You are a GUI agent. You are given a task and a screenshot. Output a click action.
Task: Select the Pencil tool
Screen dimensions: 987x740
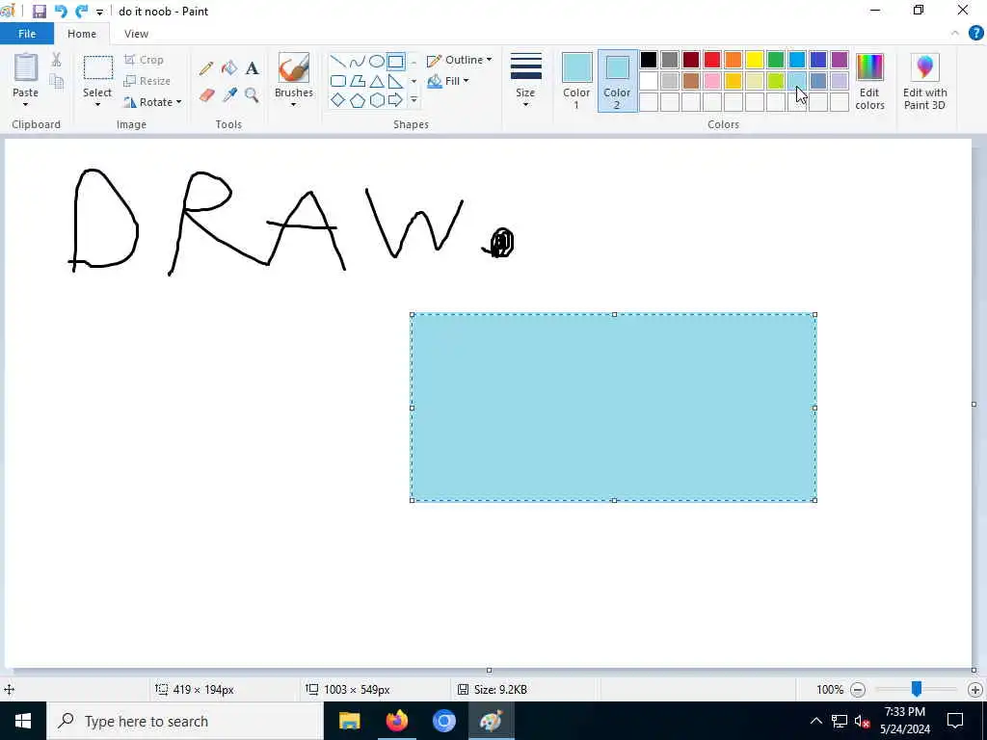pos(206,68)
